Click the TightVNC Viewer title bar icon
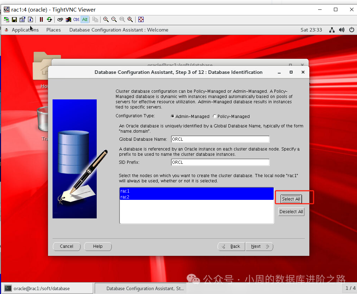The height and width of the screenshot is (294, 357). (7, 9)
